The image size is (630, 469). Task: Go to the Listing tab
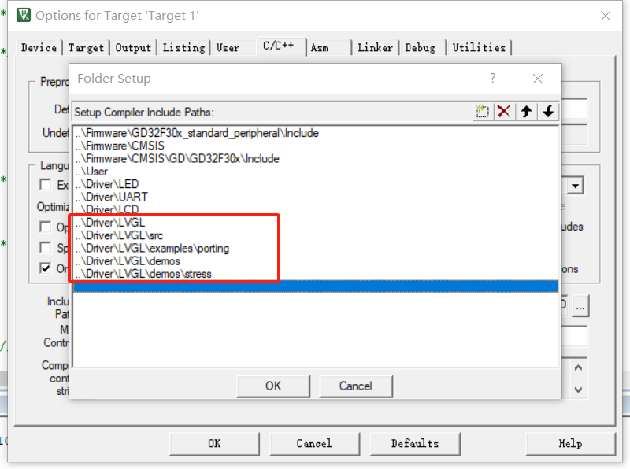point(183,48)
